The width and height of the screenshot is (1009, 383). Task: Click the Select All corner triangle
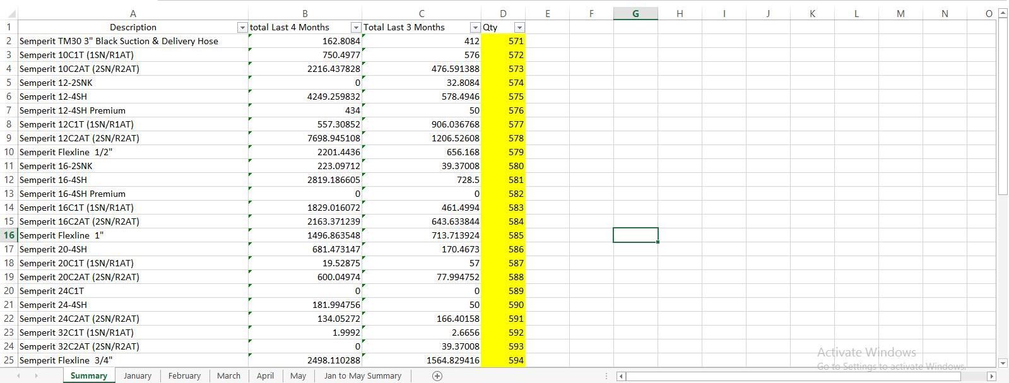[x=12, y=14]
